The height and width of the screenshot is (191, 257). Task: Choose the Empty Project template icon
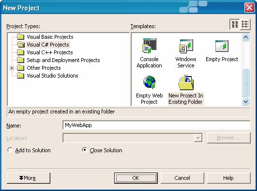click(222, 46)
